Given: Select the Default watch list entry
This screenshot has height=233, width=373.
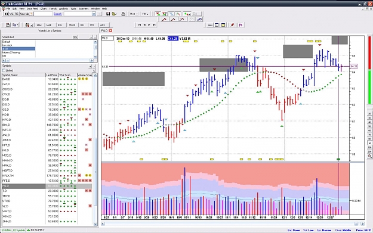Looking at the screenshot, I should coord(19,42).
